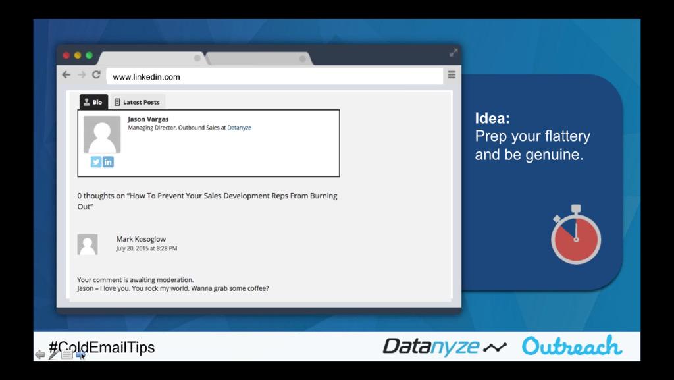Click the green window maximize dot

pos(89,55)
